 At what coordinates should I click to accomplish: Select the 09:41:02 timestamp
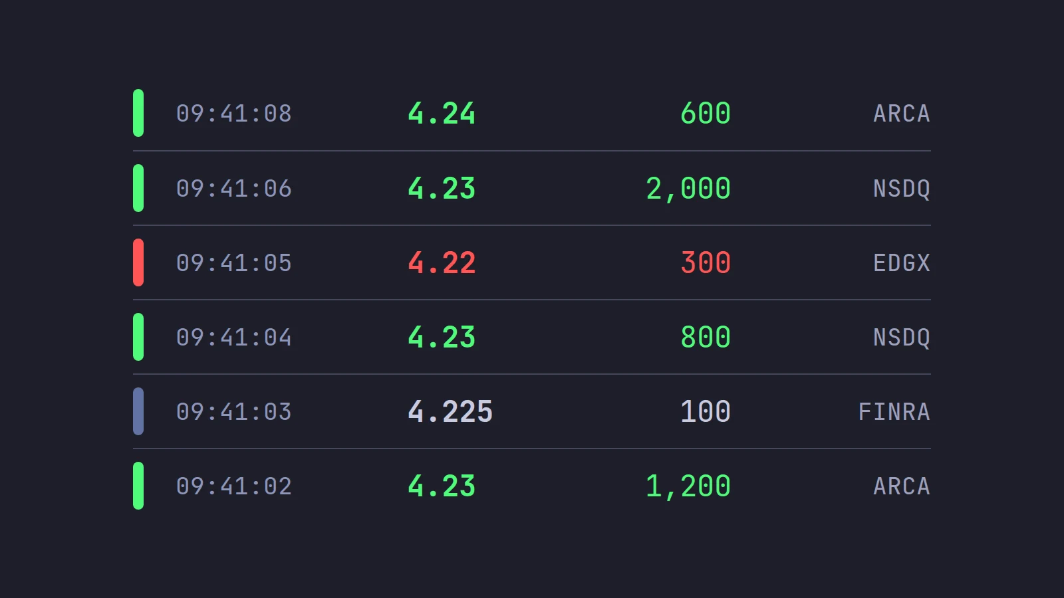(x=233, y=486)
